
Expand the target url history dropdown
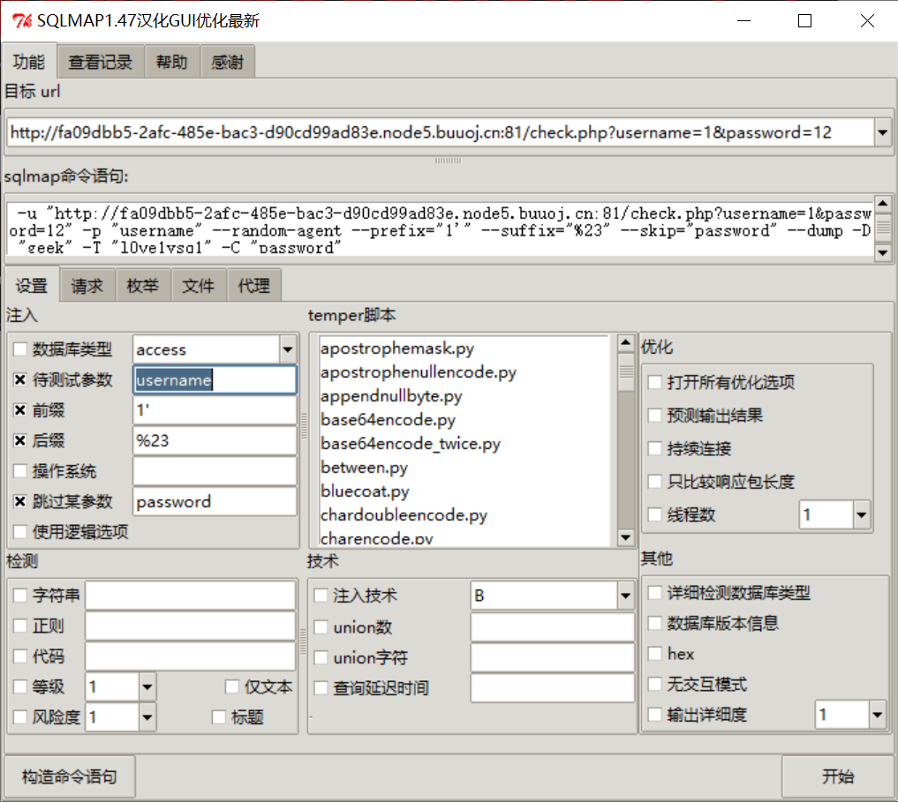[882, 133]
